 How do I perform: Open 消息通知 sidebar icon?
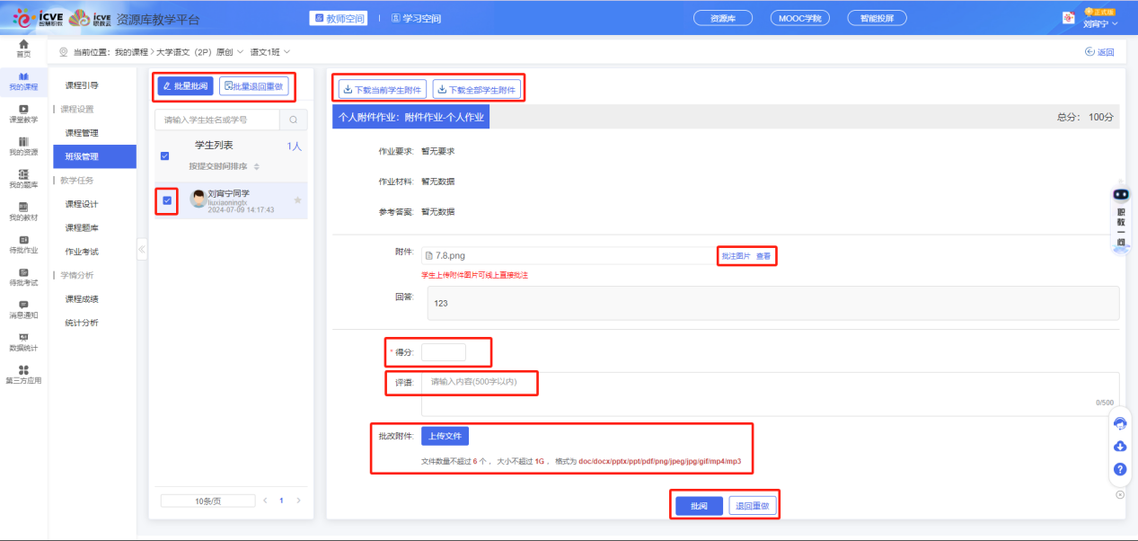(23, 309)
